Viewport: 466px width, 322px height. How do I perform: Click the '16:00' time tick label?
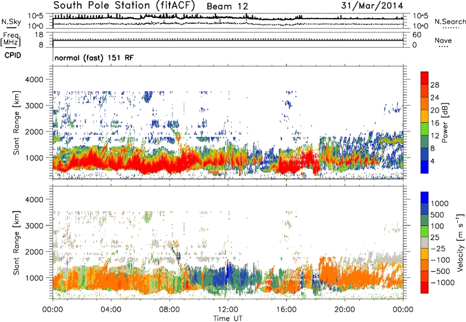[x=286, y=310]
